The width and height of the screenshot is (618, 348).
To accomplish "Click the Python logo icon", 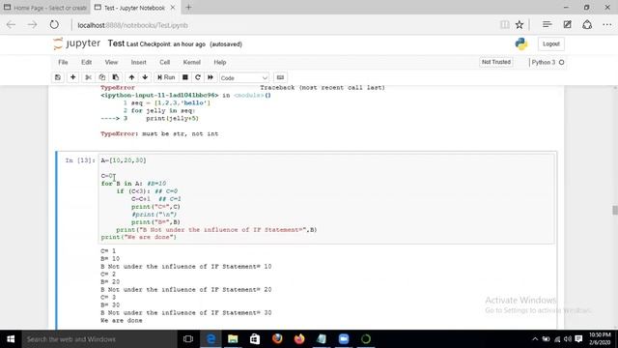I will [x=521, y=43].
